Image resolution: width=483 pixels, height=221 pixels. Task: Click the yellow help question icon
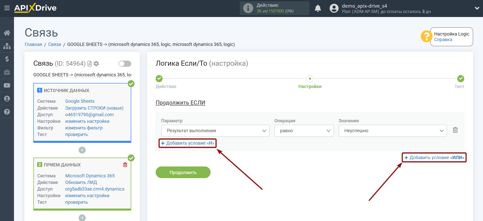[x=426, y=36]
